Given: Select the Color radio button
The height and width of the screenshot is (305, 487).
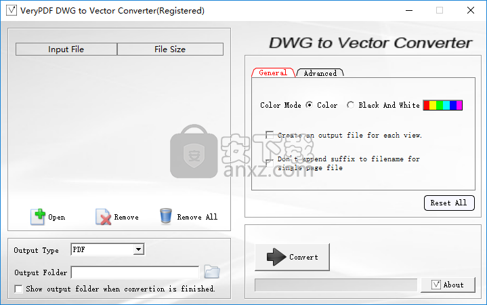Looking at the screenshot, I should pyautogui.click(x=309, y=105).
